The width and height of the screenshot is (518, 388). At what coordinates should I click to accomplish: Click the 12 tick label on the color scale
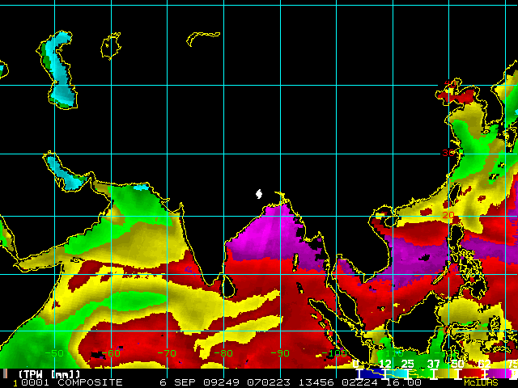(x=385, y=364)
